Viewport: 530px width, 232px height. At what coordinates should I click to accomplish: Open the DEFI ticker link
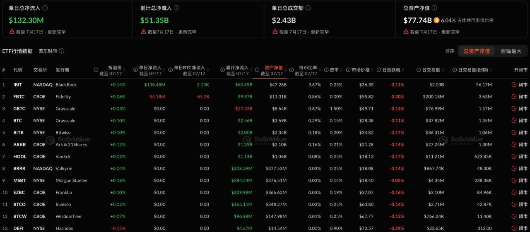pyautogui.click(x=18, y=228)
